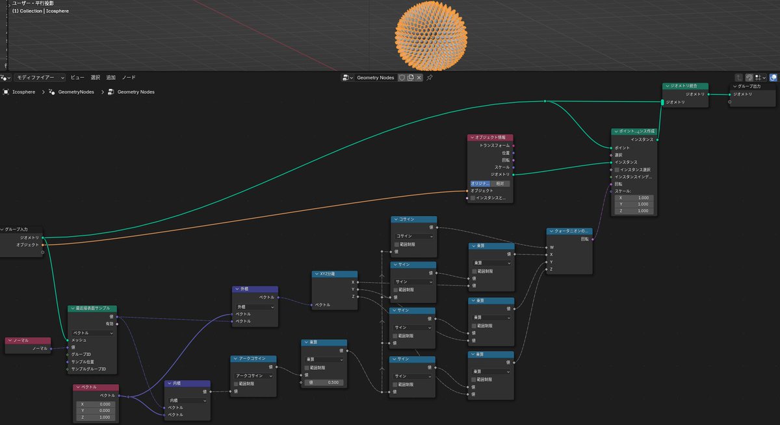Click the "(1) Collection | Icosphere" viewport text
Image resolution: width=780 pixels, height=425 pixels.
click(x=40, y=11)
